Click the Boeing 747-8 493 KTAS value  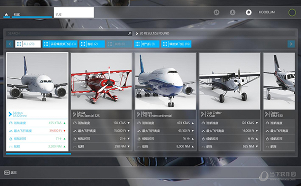[183, 123]
